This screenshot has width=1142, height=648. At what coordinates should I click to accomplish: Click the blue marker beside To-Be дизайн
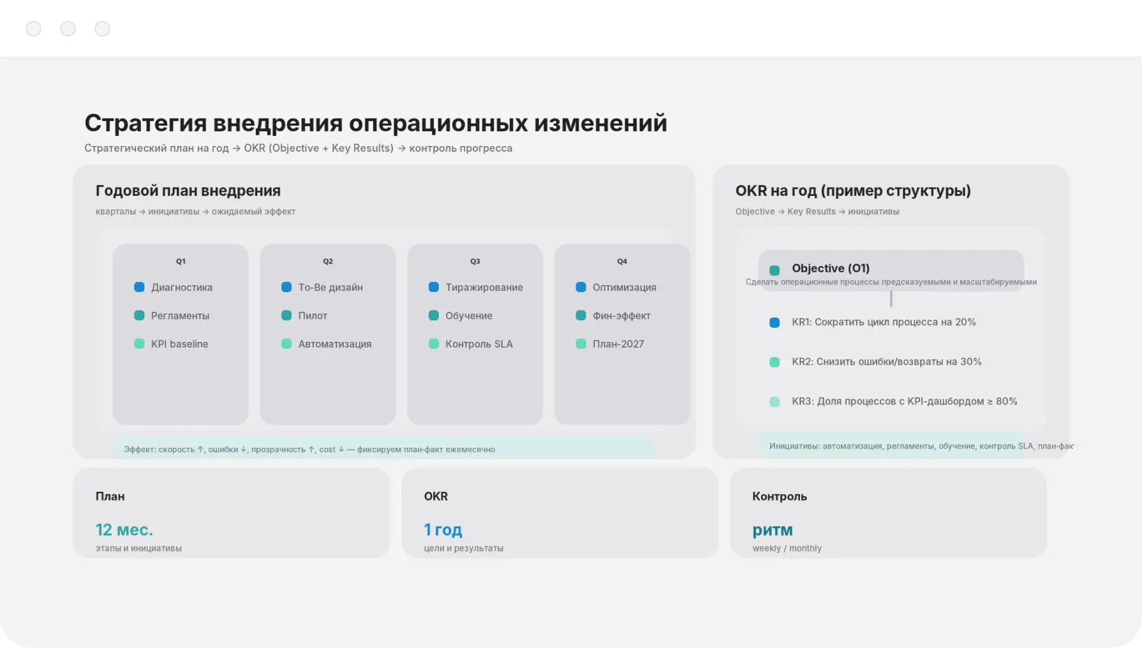click(286, 287)
